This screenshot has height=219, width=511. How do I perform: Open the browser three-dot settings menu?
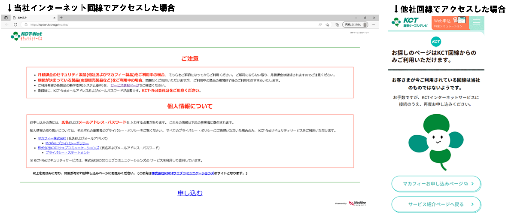tap(373, 24)
